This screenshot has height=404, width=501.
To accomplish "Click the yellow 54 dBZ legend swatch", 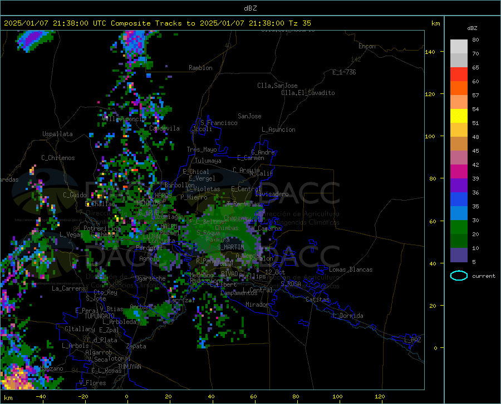I will (459, 116).
